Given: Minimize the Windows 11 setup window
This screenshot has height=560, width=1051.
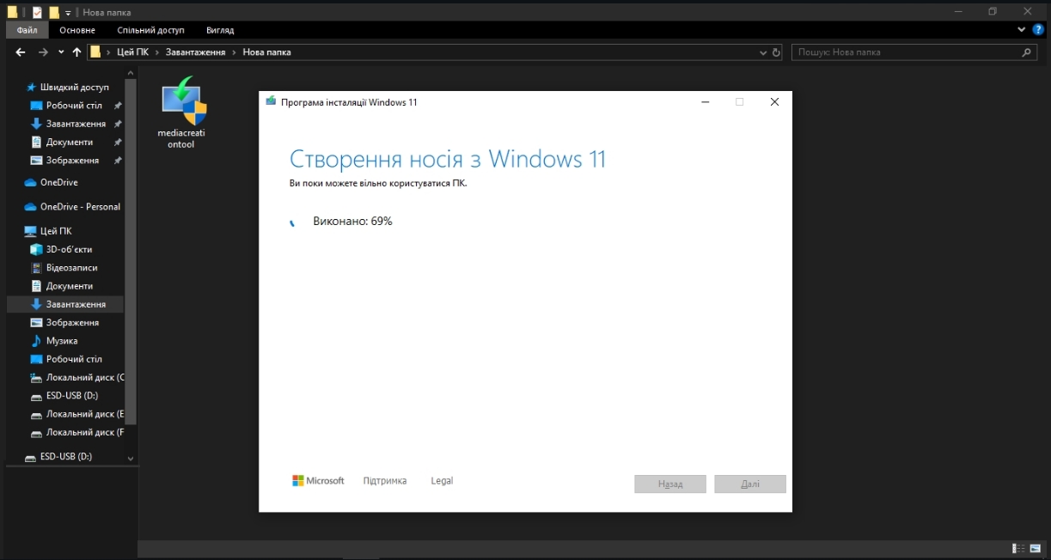Looking at the screenshot, I should 706,101.
